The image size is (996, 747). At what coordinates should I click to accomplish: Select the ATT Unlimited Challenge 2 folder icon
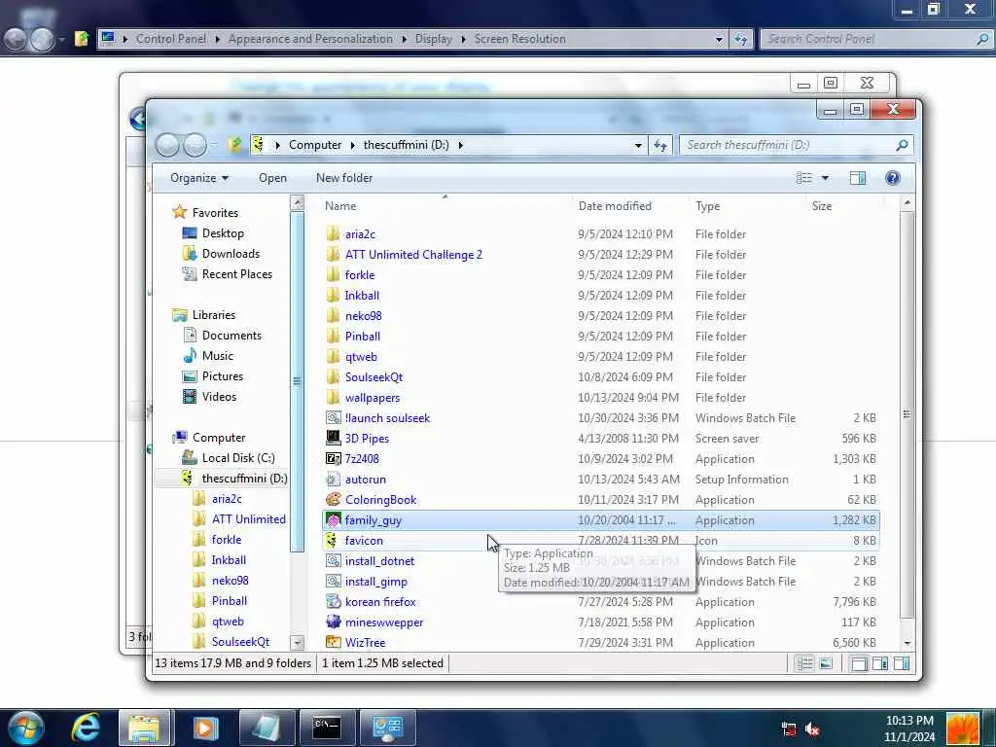(333, 254)
